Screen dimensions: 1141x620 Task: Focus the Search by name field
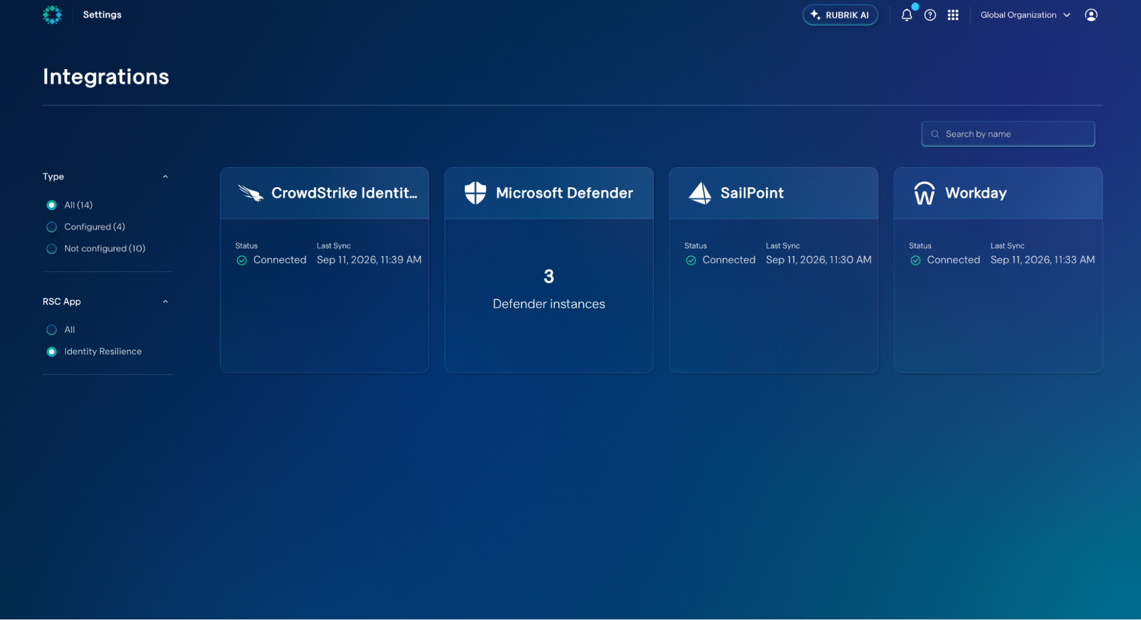[x=1008, y=134]
